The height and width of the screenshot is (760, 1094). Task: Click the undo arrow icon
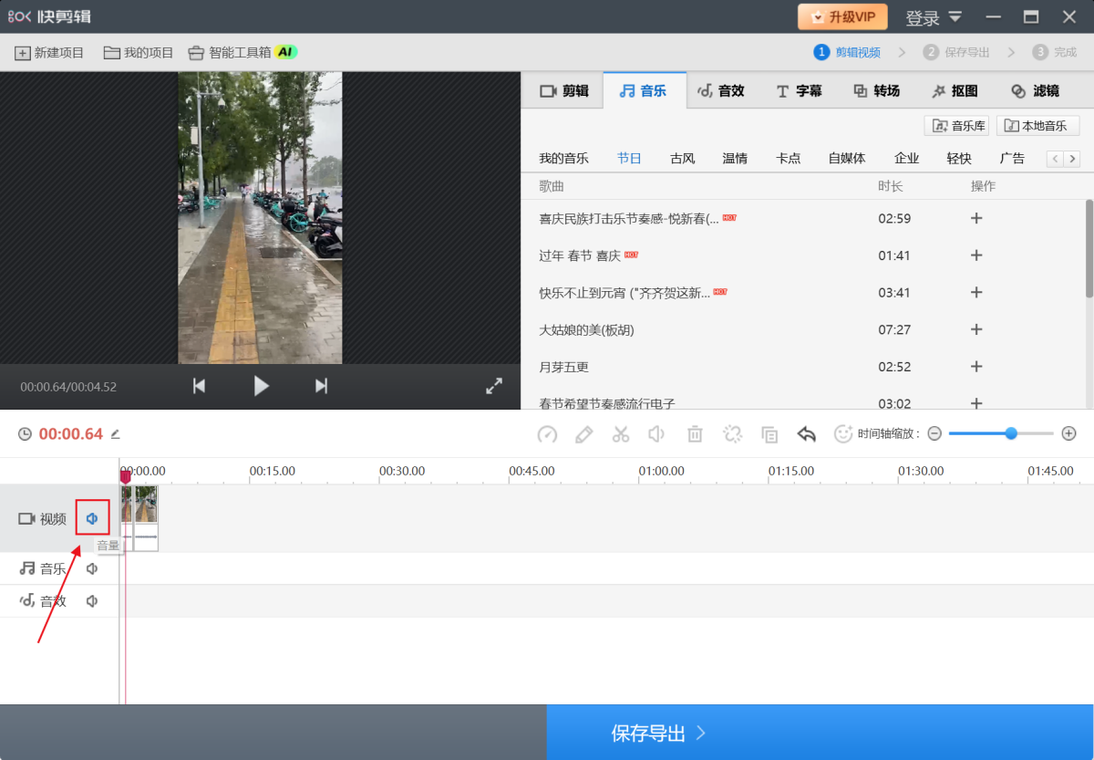click(806, 434)
